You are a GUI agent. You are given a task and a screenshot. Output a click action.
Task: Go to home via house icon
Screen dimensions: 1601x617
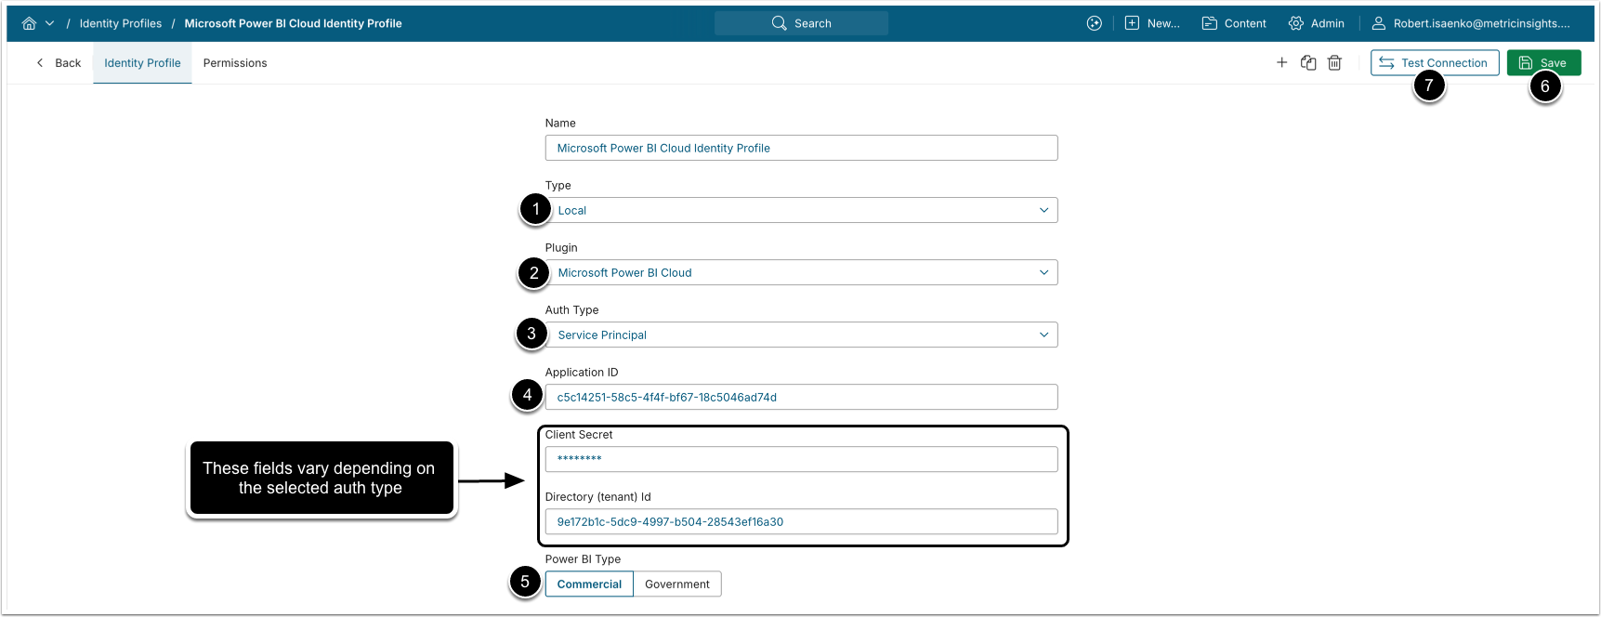tap(29, 23)
